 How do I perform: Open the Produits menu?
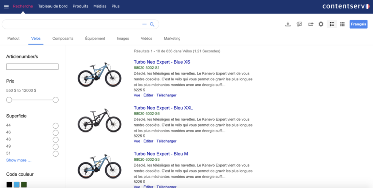click(81, 7)
